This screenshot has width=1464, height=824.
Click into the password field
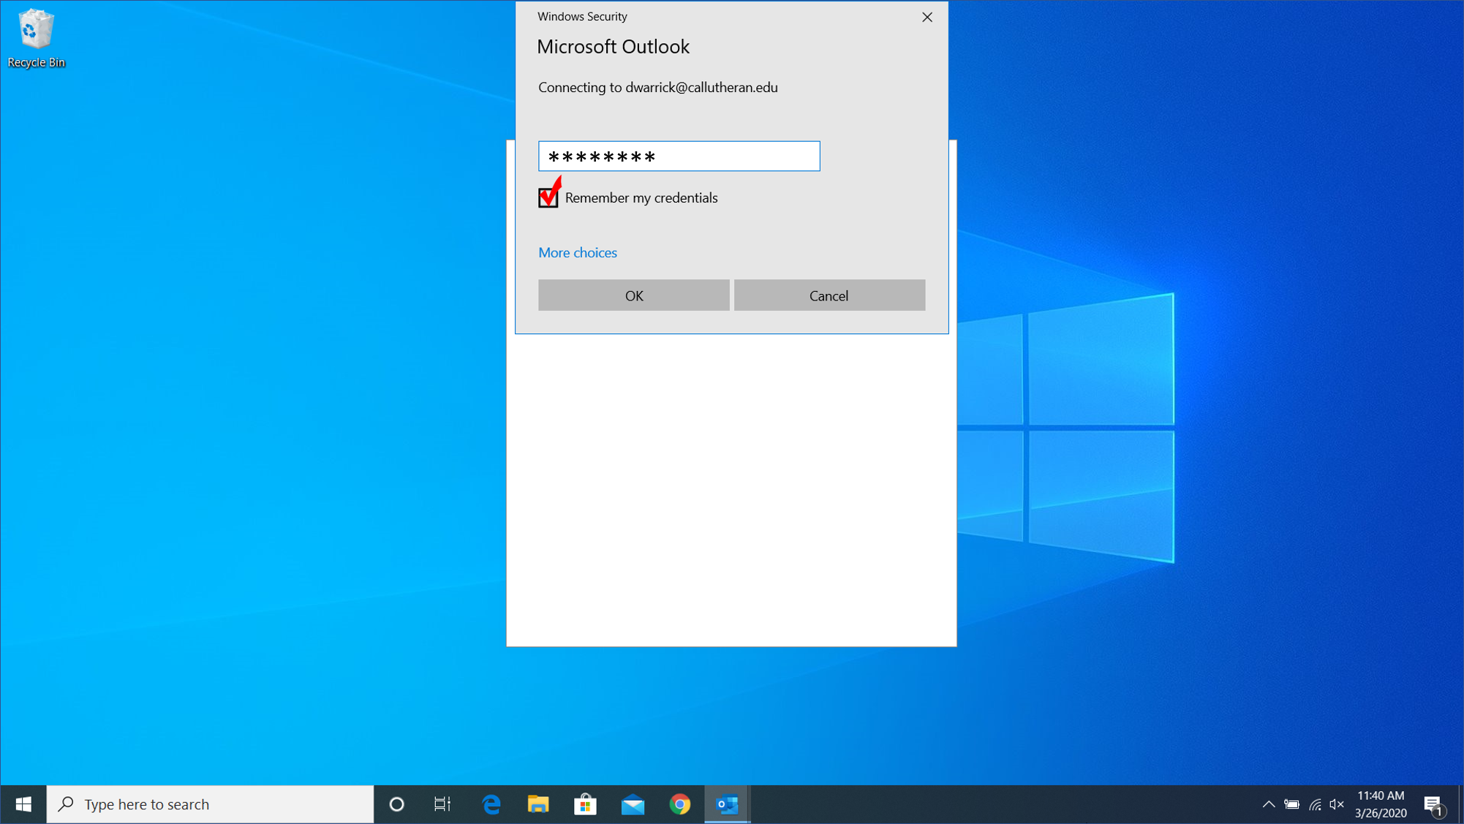coord(679,156)
